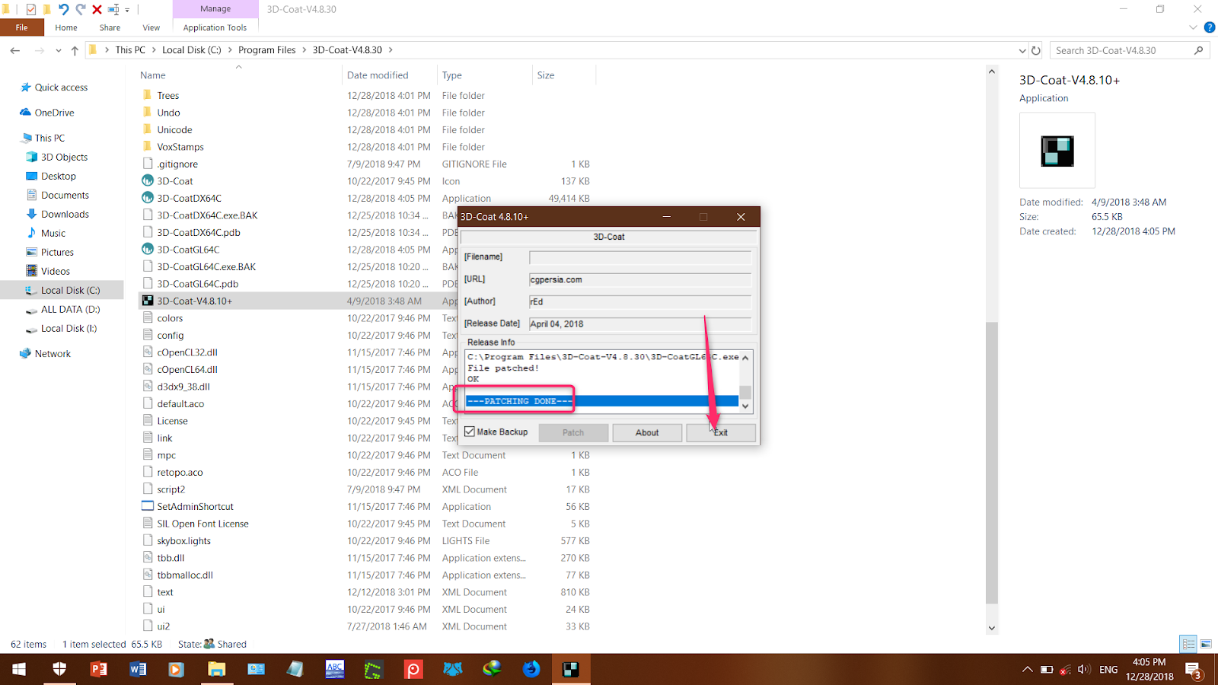The image size is (1218, 685).
Task: Open the Windows Start menu
Action: click(x=19, y=669)
